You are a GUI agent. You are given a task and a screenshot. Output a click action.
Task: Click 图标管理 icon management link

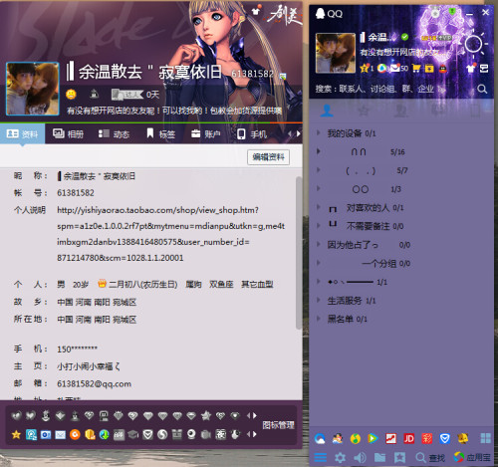(278, 425)
